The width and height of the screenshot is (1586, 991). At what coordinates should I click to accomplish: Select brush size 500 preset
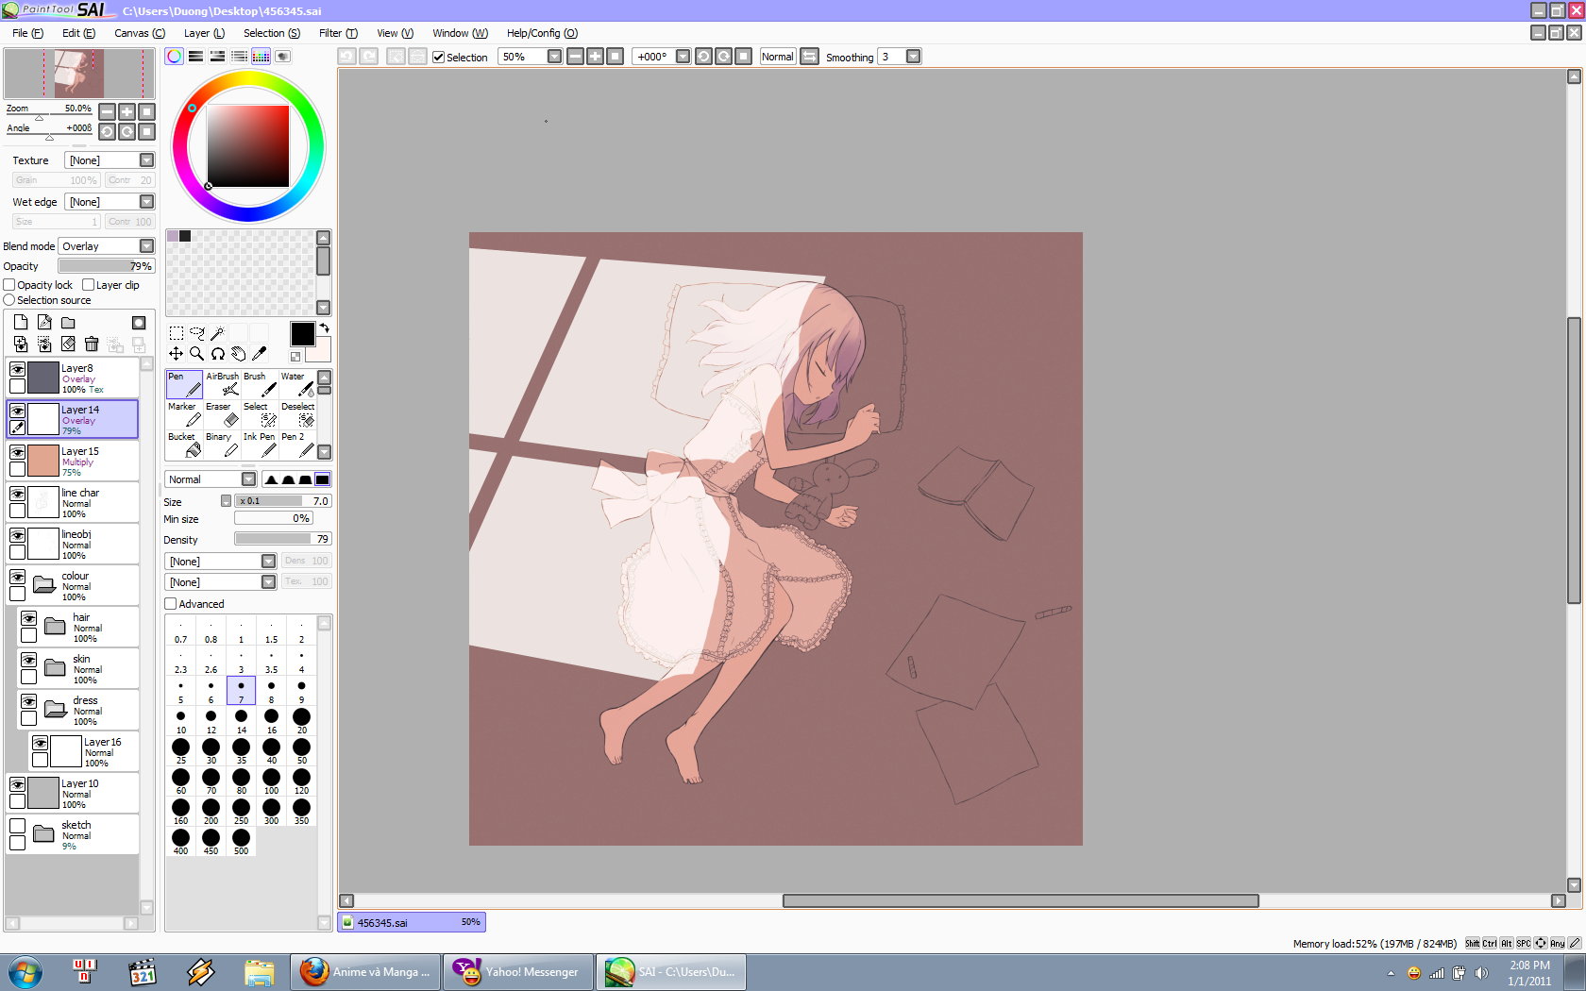(x=241, y=842)
